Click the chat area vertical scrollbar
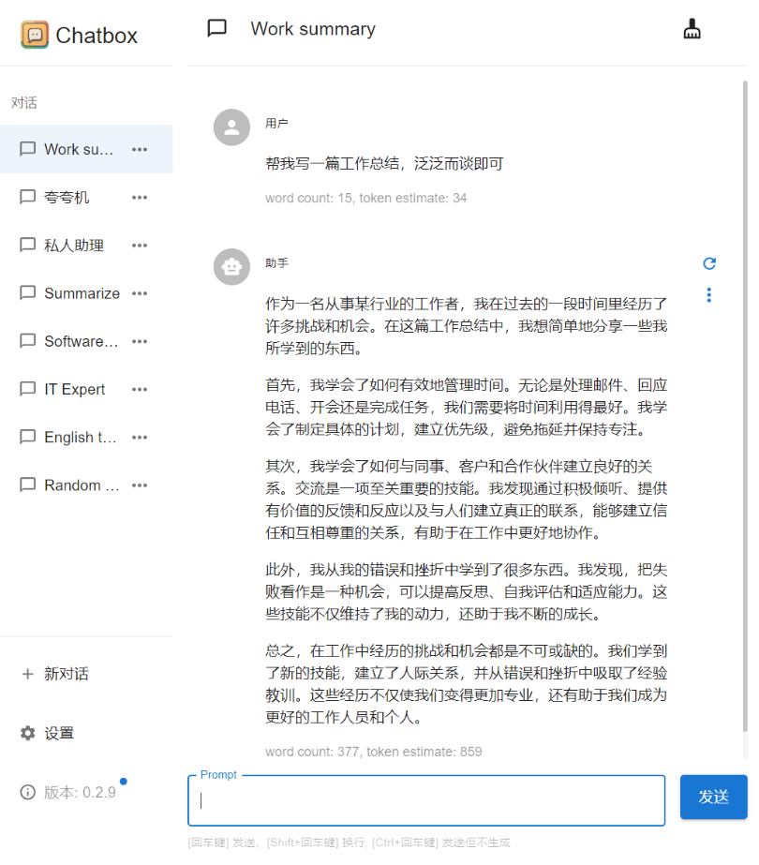The height and width of the screenshot is (865, 759). click(745, 406)
